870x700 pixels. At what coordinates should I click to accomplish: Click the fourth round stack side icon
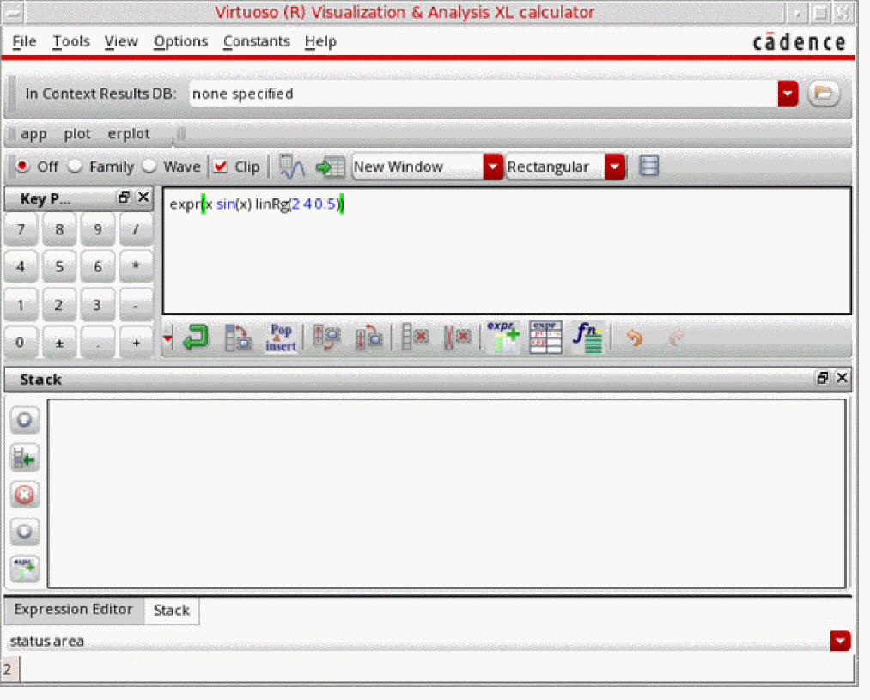click(x=24, y=532)
